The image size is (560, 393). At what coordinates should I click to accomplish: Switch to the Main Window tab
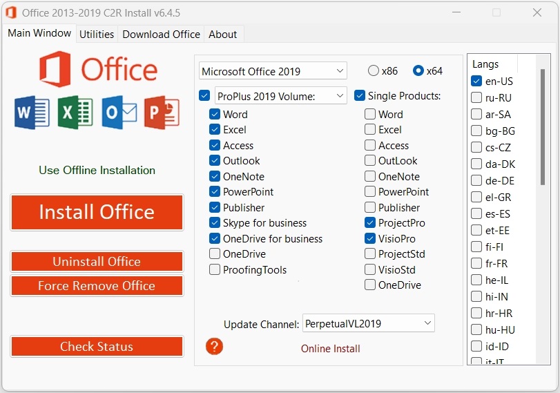coord(39,33)
